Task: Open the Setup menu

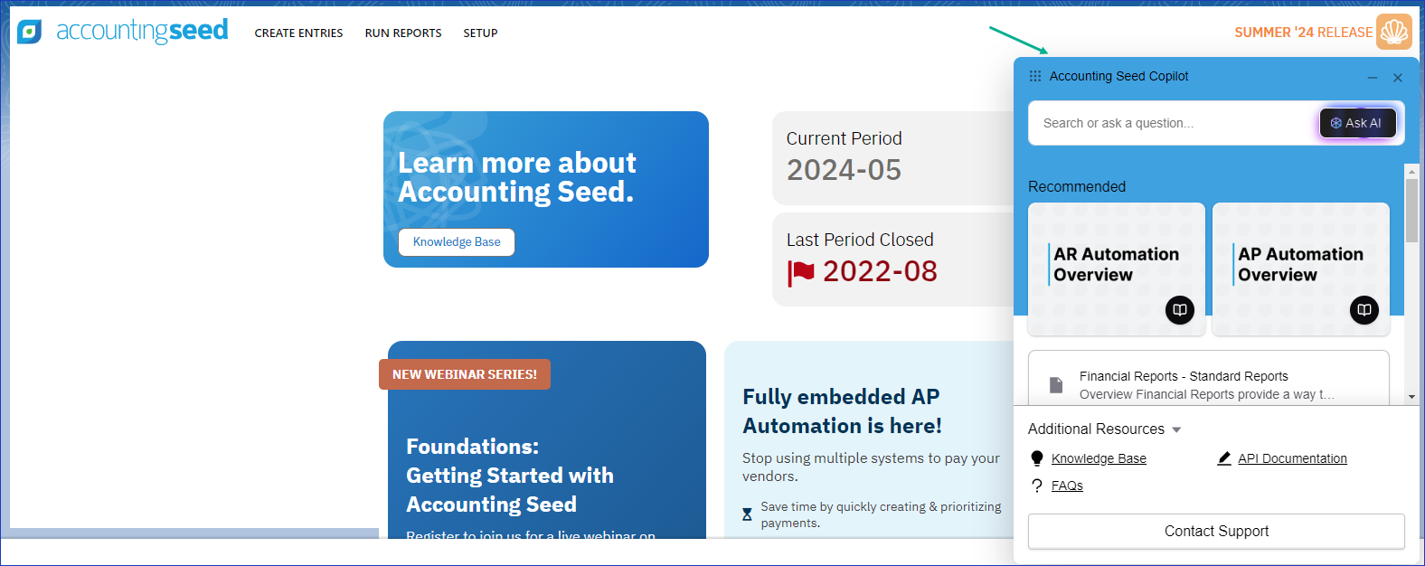Action: click(480, 33)
